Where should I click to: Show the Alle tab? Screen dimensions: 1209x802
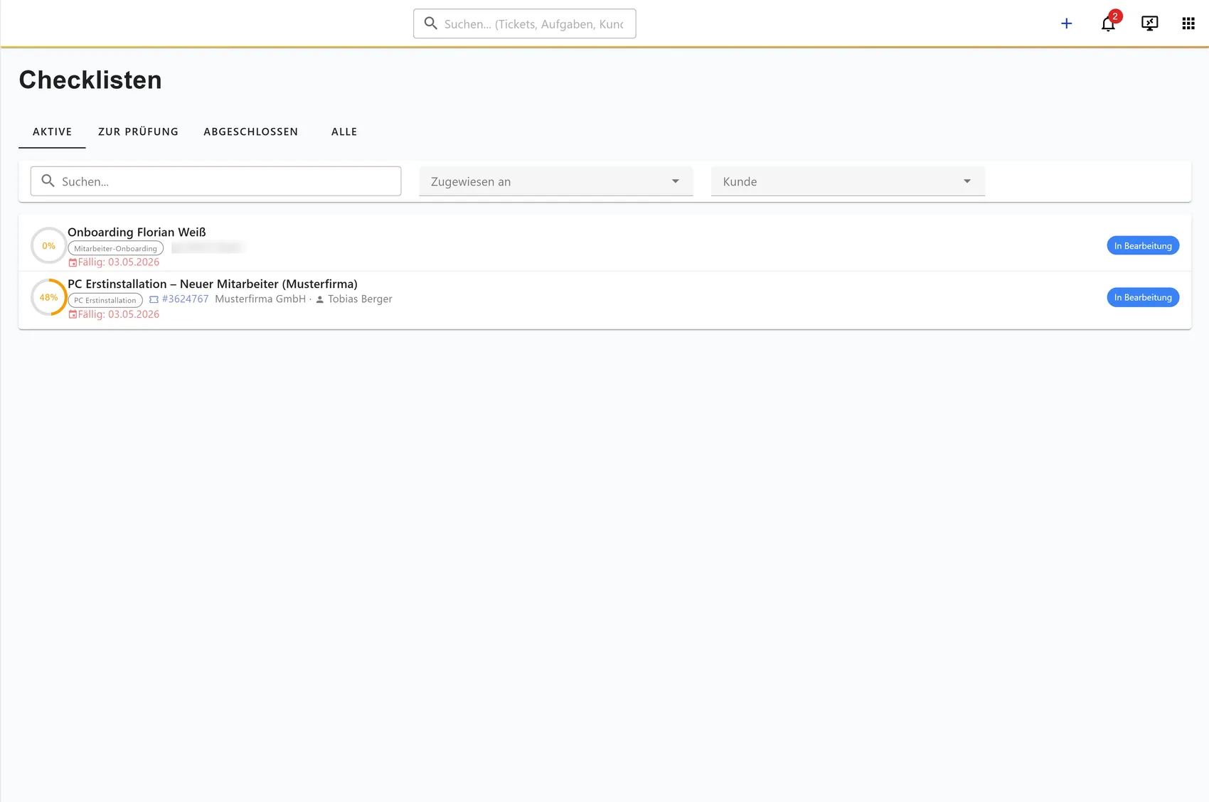[x=344, y=132]
